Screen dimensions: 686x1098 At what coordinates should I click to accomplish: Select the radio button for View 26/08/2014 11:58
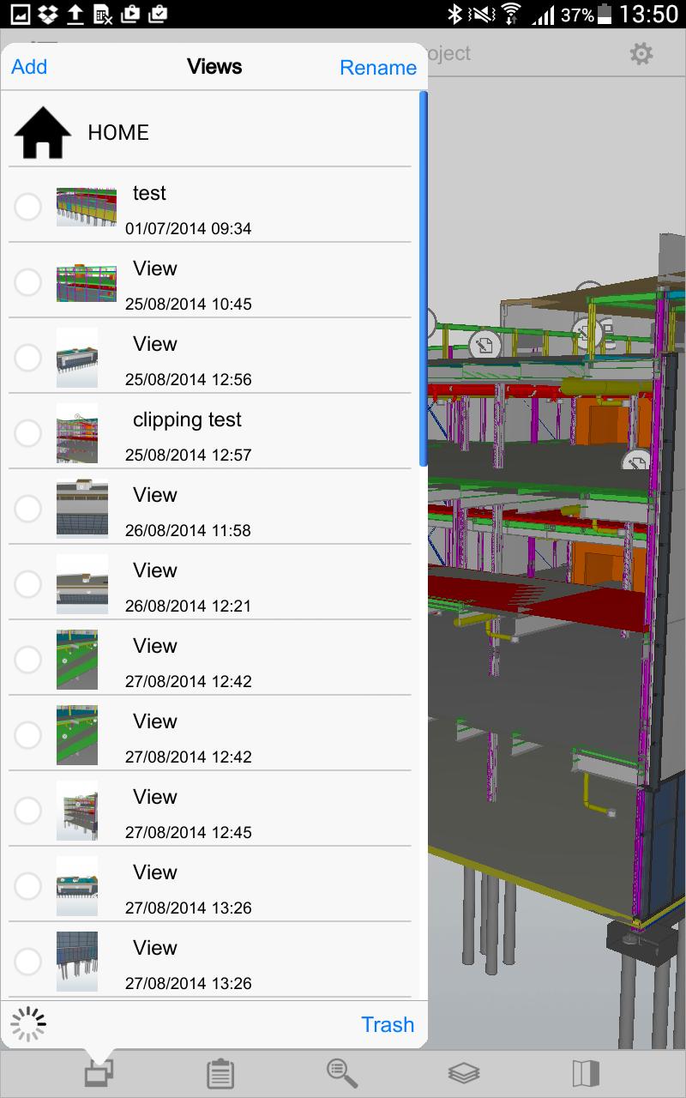(x=27, y=509)
